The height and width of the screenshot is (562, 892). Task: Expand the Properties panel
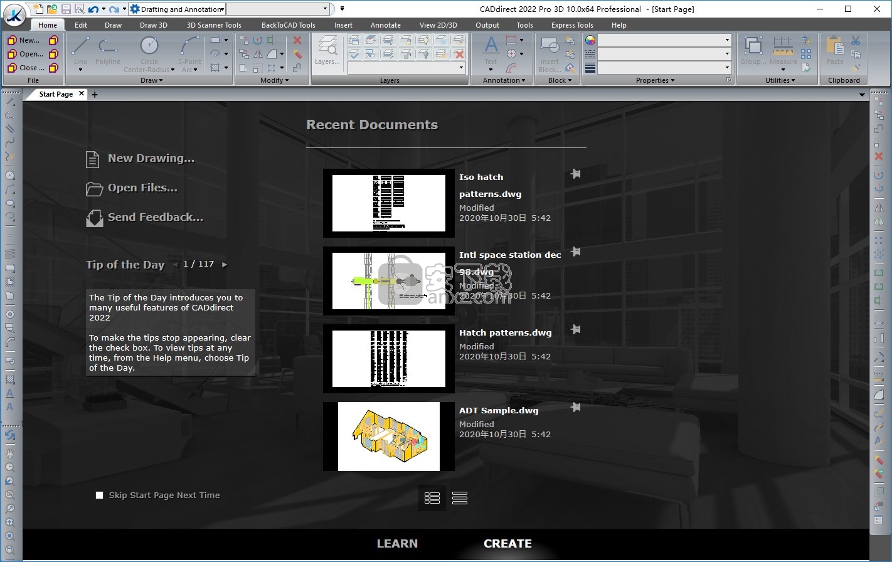point(656,80)
